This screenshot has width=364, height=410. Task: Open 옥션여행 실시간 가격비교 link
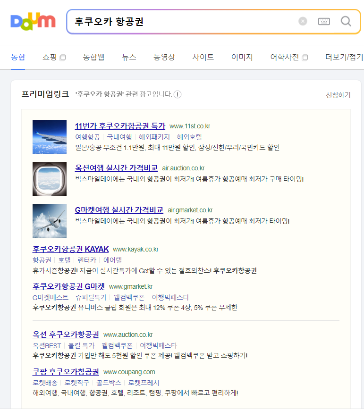pyautogui.click(x=116, y=168)
